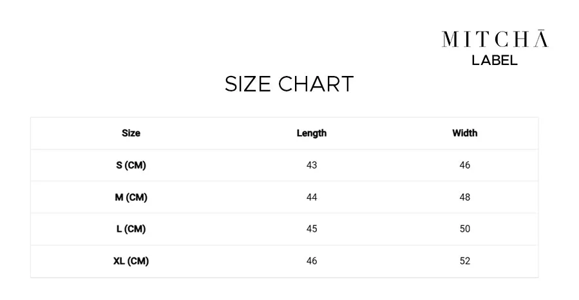Select width value 46 for size S
The height and width of the screenshot is (300, 579).
point(465,165)
